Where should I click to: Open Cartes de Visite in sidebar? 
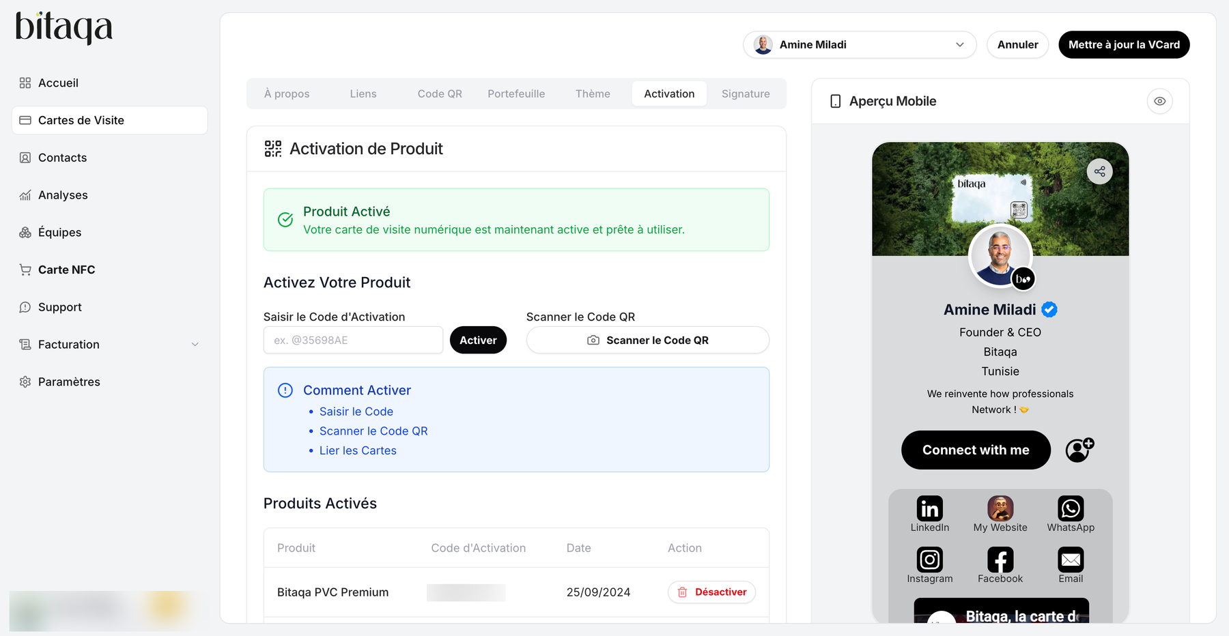(x=110, y=120)
